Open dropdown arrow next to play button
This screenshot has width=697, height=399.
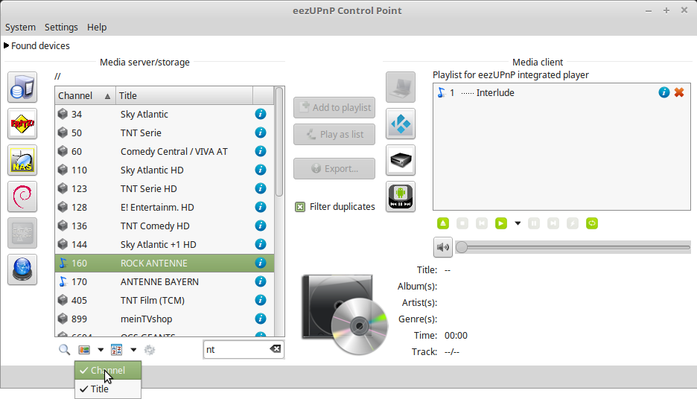[518, 223]
